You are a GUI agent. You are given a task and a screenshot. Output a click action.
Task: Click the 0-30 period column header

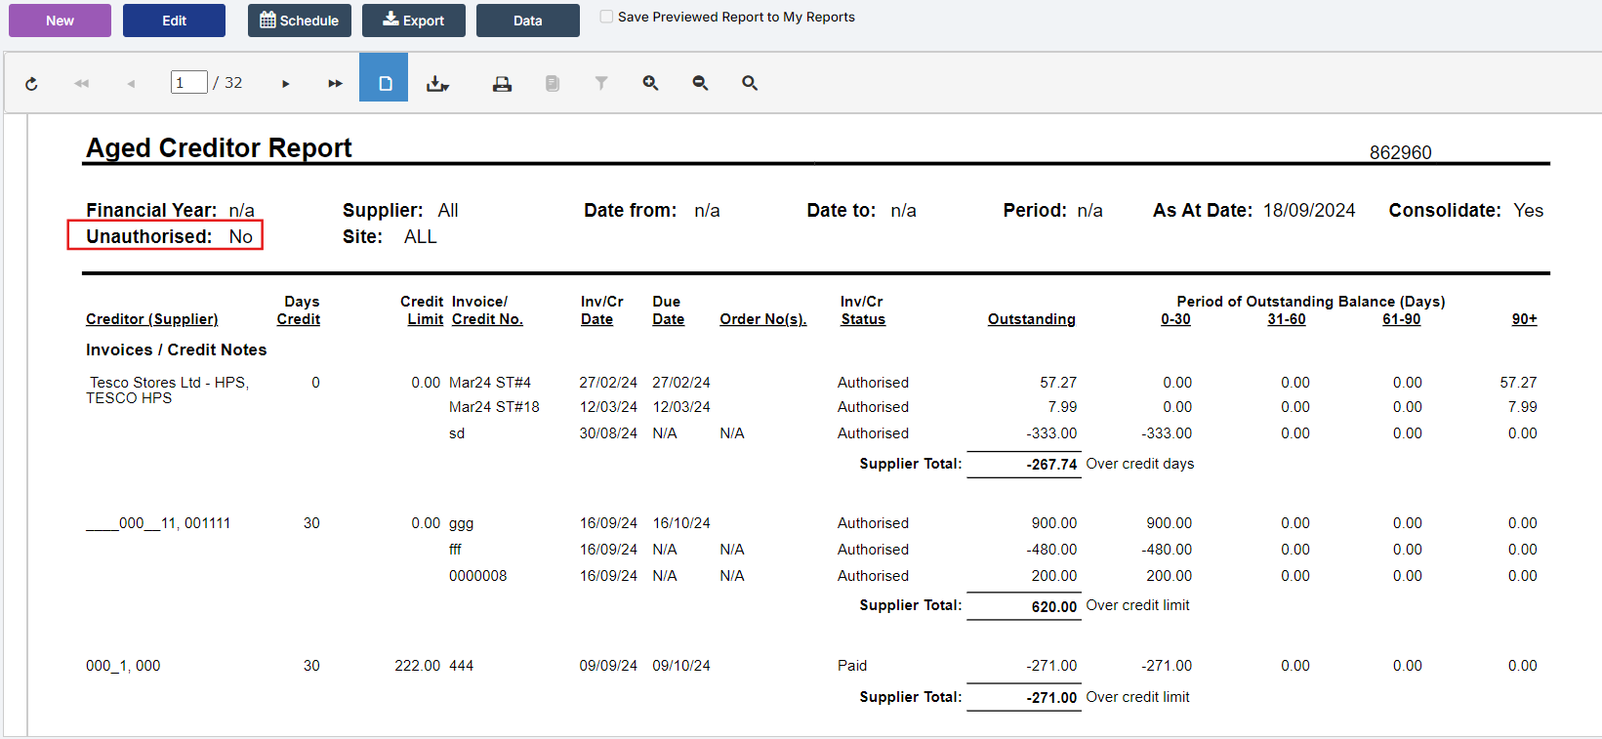(1175, 319)
